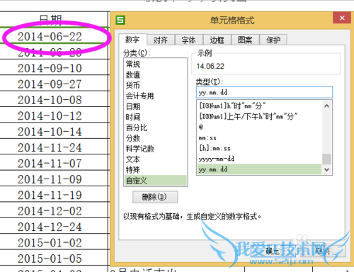Choose [DBNum1]上午/下午h"时"mm"分" format

click(259, 116)
